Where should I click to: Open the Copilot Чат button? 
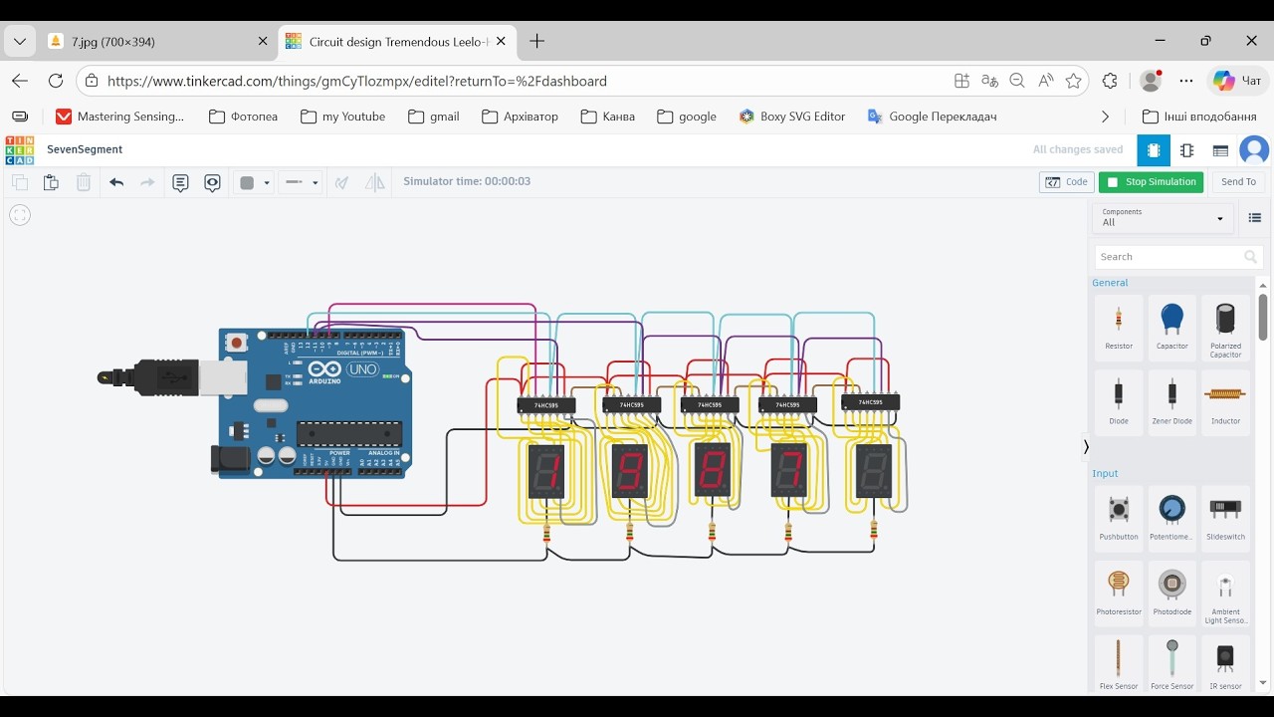coord(1237,81)
